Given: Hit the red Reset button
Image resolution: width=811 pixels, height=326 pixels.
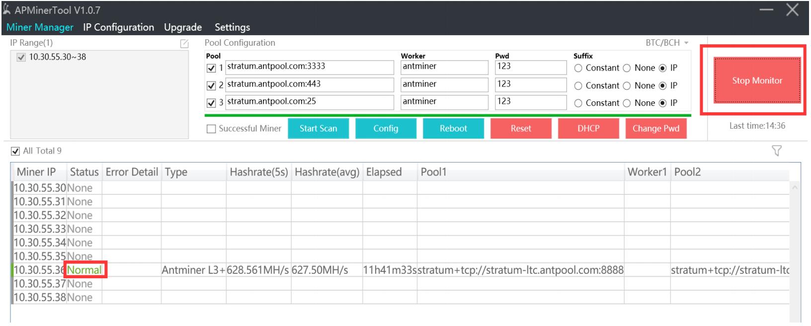Looking at the screenshot, I should coord(521,129).
